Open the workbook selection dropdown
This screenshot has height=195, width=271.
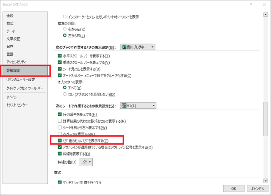tap(138, 47)
